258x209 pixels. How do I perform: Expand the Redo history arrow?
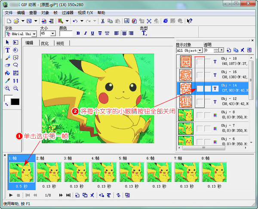[95, 21]
